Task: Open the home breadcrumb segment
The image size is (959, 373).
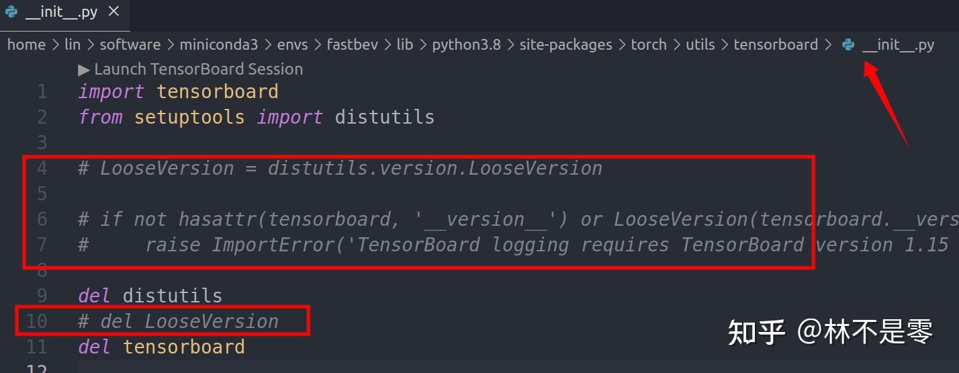Action: click(26, 45)
